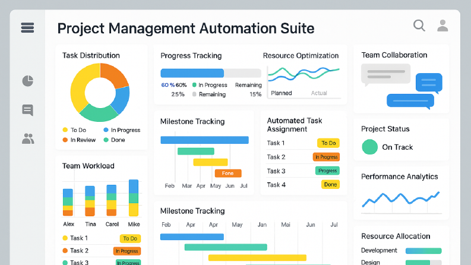This screenshot has width=471, height=265.
Task: Click the search magnifier icon
Action: (x=419, y=26)
